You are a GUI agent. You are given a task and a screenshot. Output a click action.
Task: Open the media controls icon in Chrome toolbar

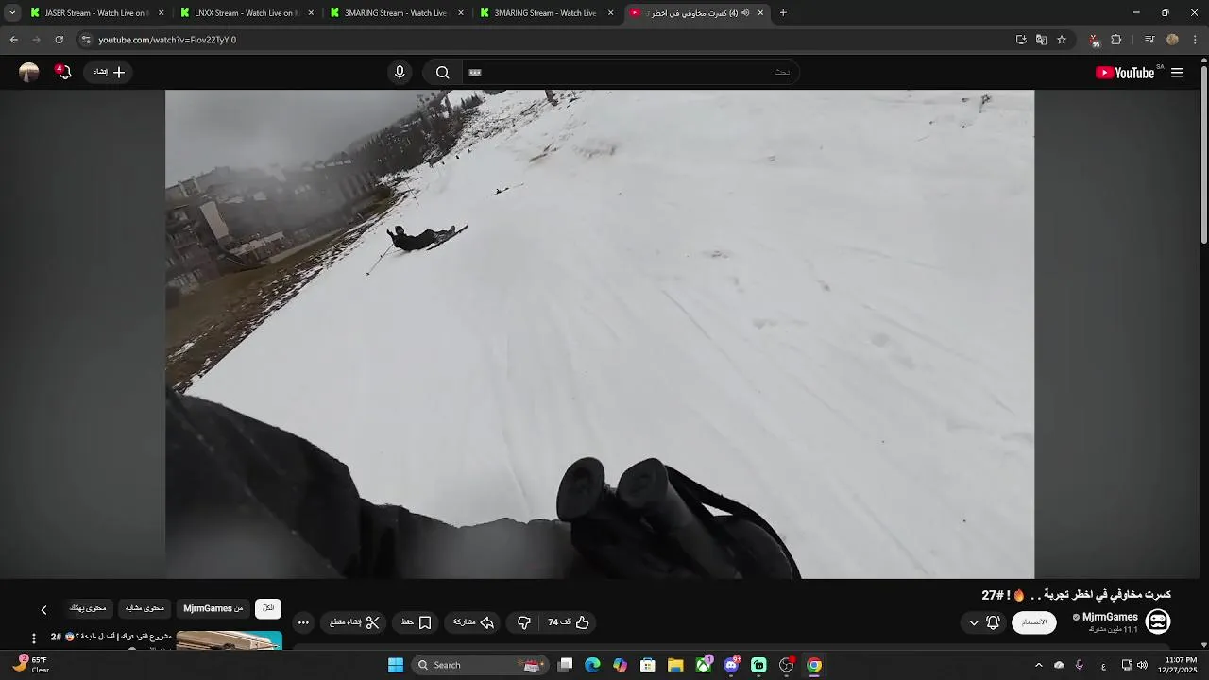tap(1149, 40)
